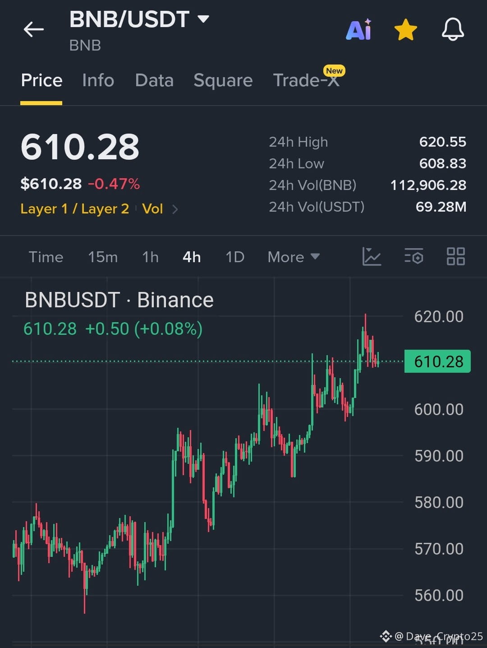Viewport: 487px width, 648px height.
Task: Switch to the Info tab
Action: click(x=98, y=80)
